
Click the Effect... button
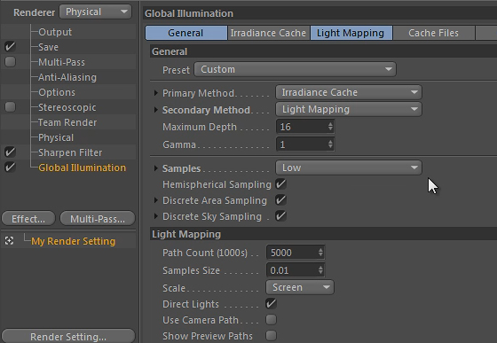28,219
